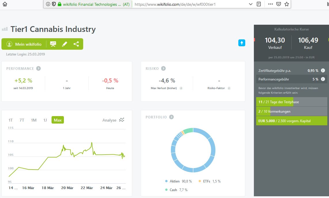
Task: Click the Mein wikifolio button
Action: click(24, 44)
